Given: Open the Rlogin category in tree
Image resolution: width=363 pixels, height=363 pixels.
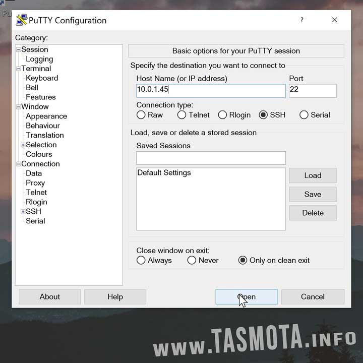Looking at the screenshot, I should (x=36, y=202).
